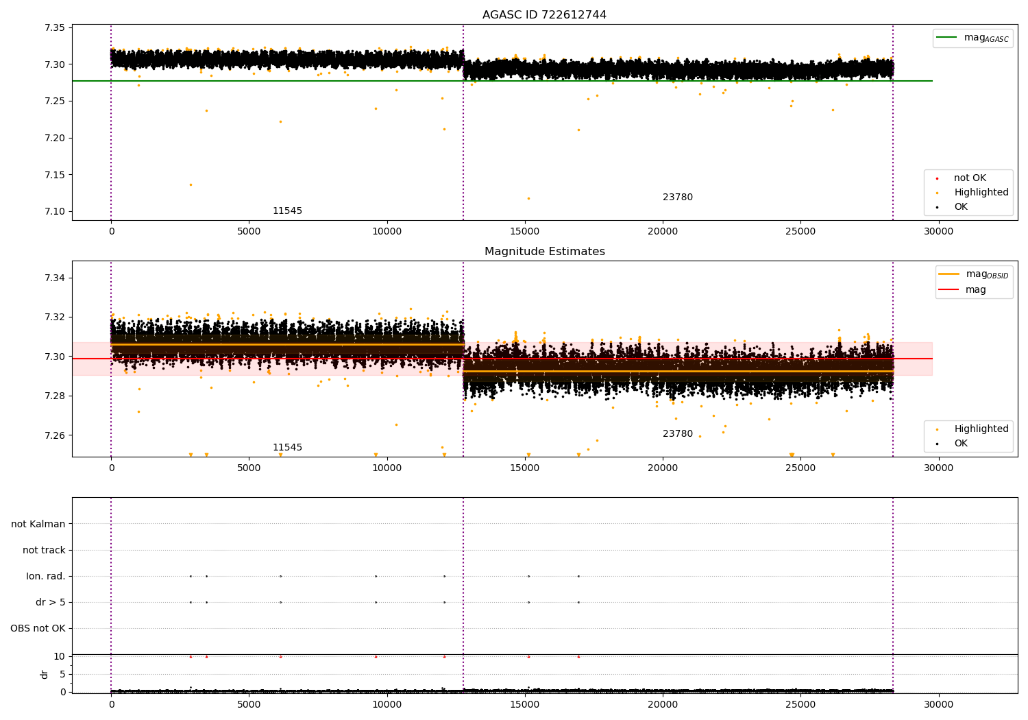
Task: Click x-tick '15000' under the top plot
Action: pyautogui.click(x=525, y=231)
